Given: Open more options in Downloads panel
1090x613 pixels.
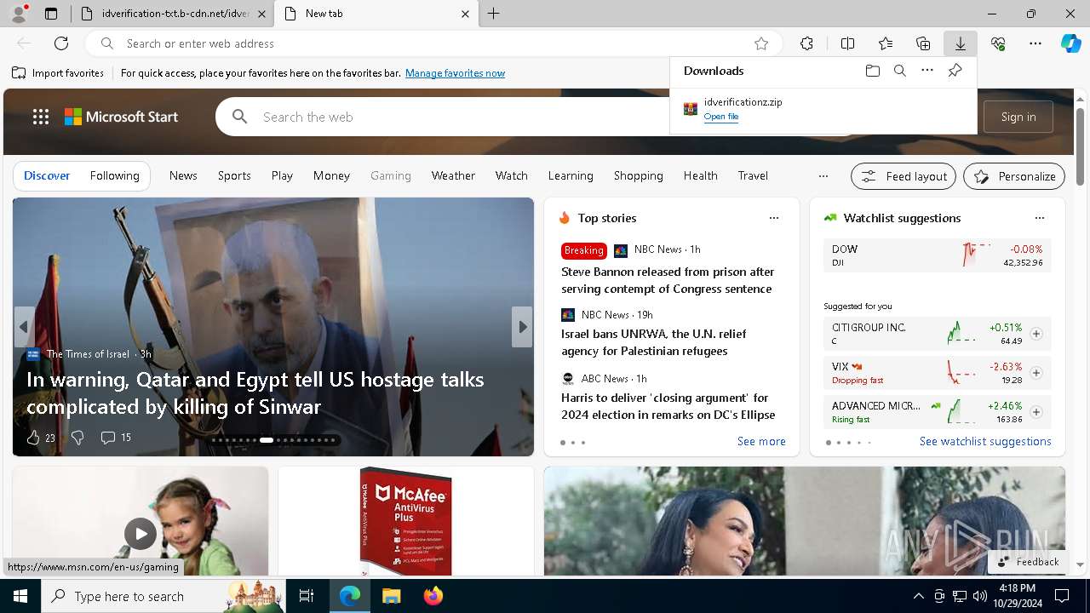Looking at the screenshot, I should tap(927, 71).
